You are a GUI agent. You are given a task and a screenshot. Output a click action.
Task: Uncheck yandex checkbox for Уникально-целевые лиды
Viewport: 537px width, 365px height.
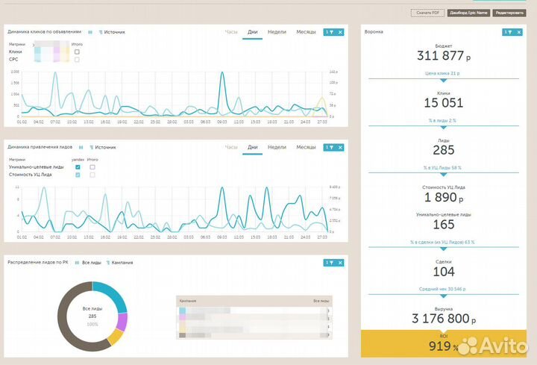[x=78, y=167]
